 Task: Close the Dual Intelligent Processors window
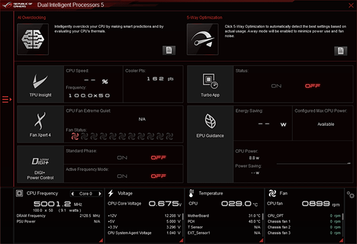tap(351, 5)
